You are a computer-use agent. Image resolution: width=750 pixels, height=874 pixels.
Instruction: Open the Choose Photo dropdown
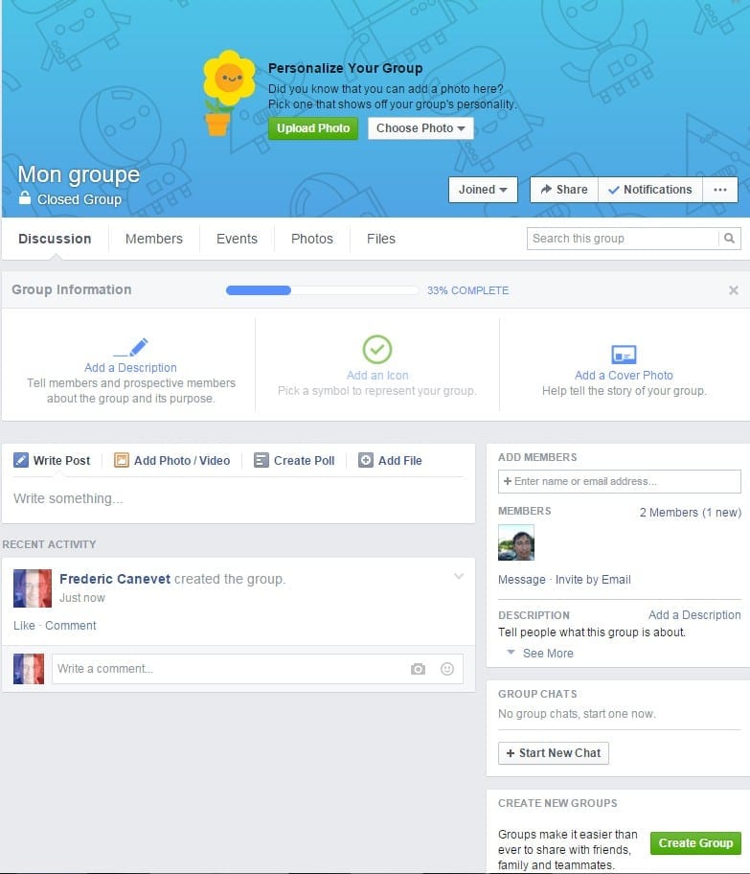420,128
